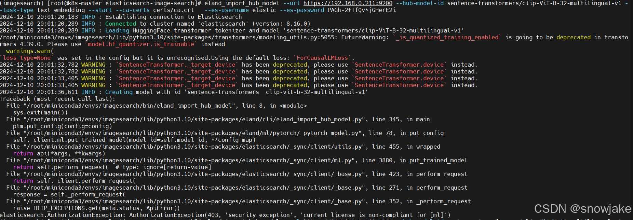Click '# type: ignore[return-value]' comment
633x220 pixels.
click(163, 167)
